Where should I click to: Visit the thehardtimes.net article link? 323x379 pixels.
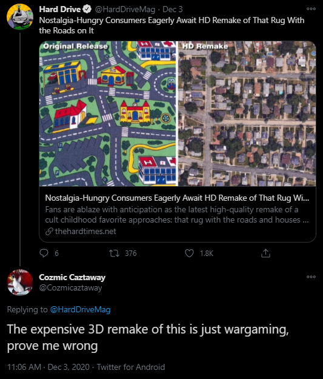coord(85,231)
